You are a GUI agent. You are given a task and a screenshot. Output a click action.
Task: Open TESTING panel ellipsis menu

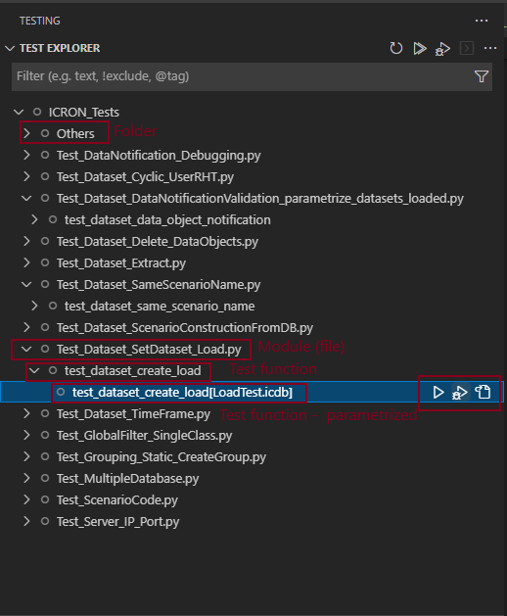click(x=482, y=21)
